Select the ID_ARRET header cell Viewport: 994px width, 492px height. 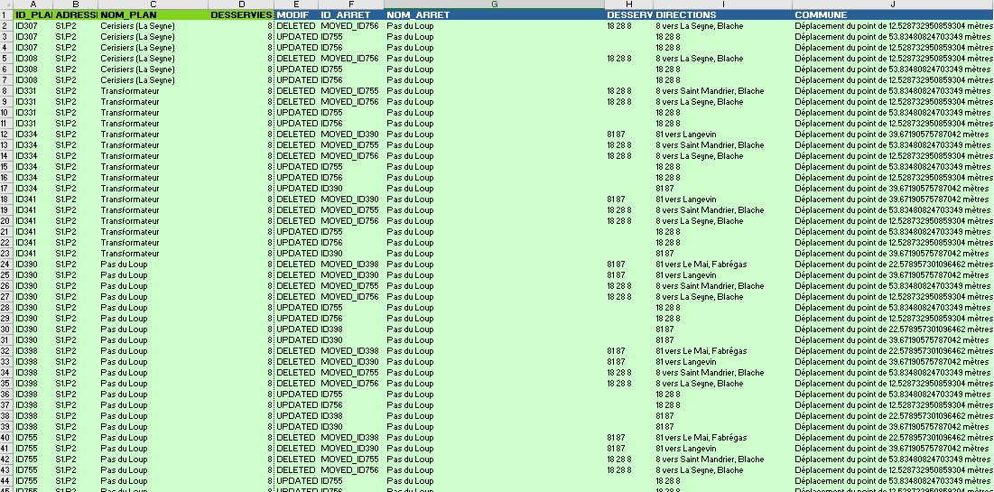351,15
